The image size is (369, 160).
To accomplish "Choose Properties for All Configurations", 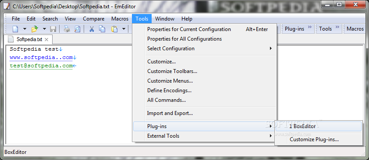I will (205, 39).
